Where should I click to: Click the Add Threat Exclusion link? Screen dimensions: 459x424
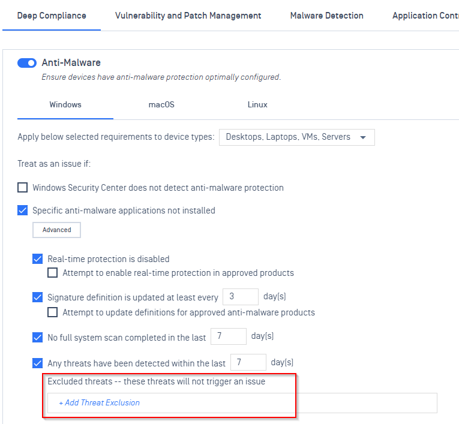click(x=99, y=402)
